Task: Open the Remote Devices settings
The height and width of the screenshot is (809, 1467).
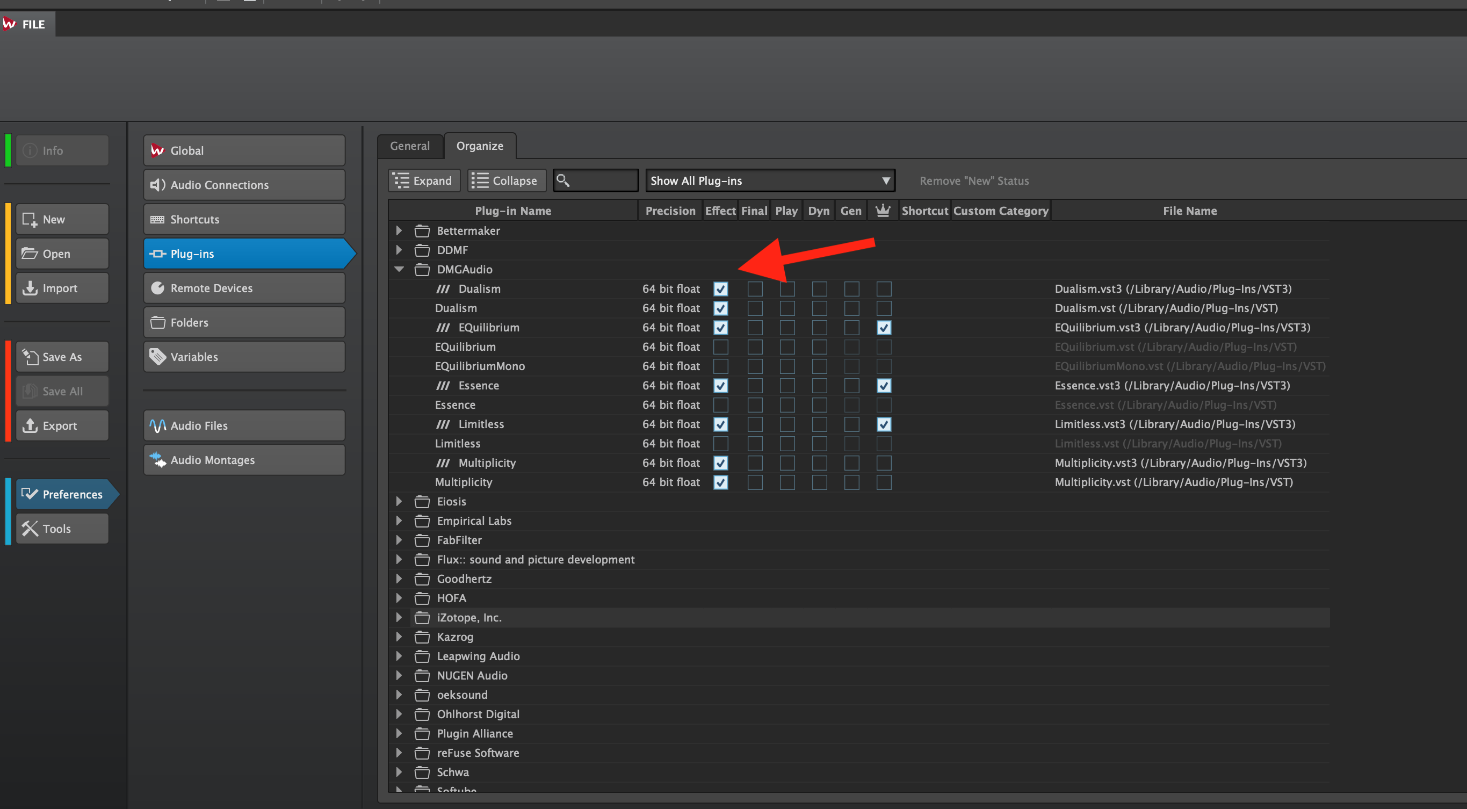Action: tap(243, 287)
